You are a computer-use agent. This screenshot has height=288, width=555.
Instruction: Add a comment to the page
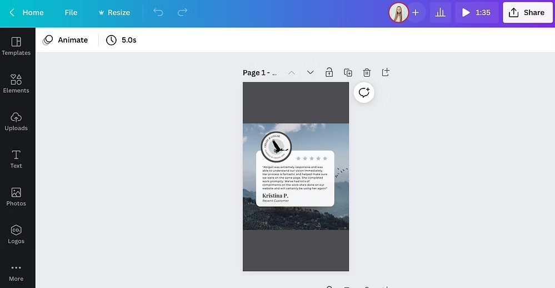point(364,92)
